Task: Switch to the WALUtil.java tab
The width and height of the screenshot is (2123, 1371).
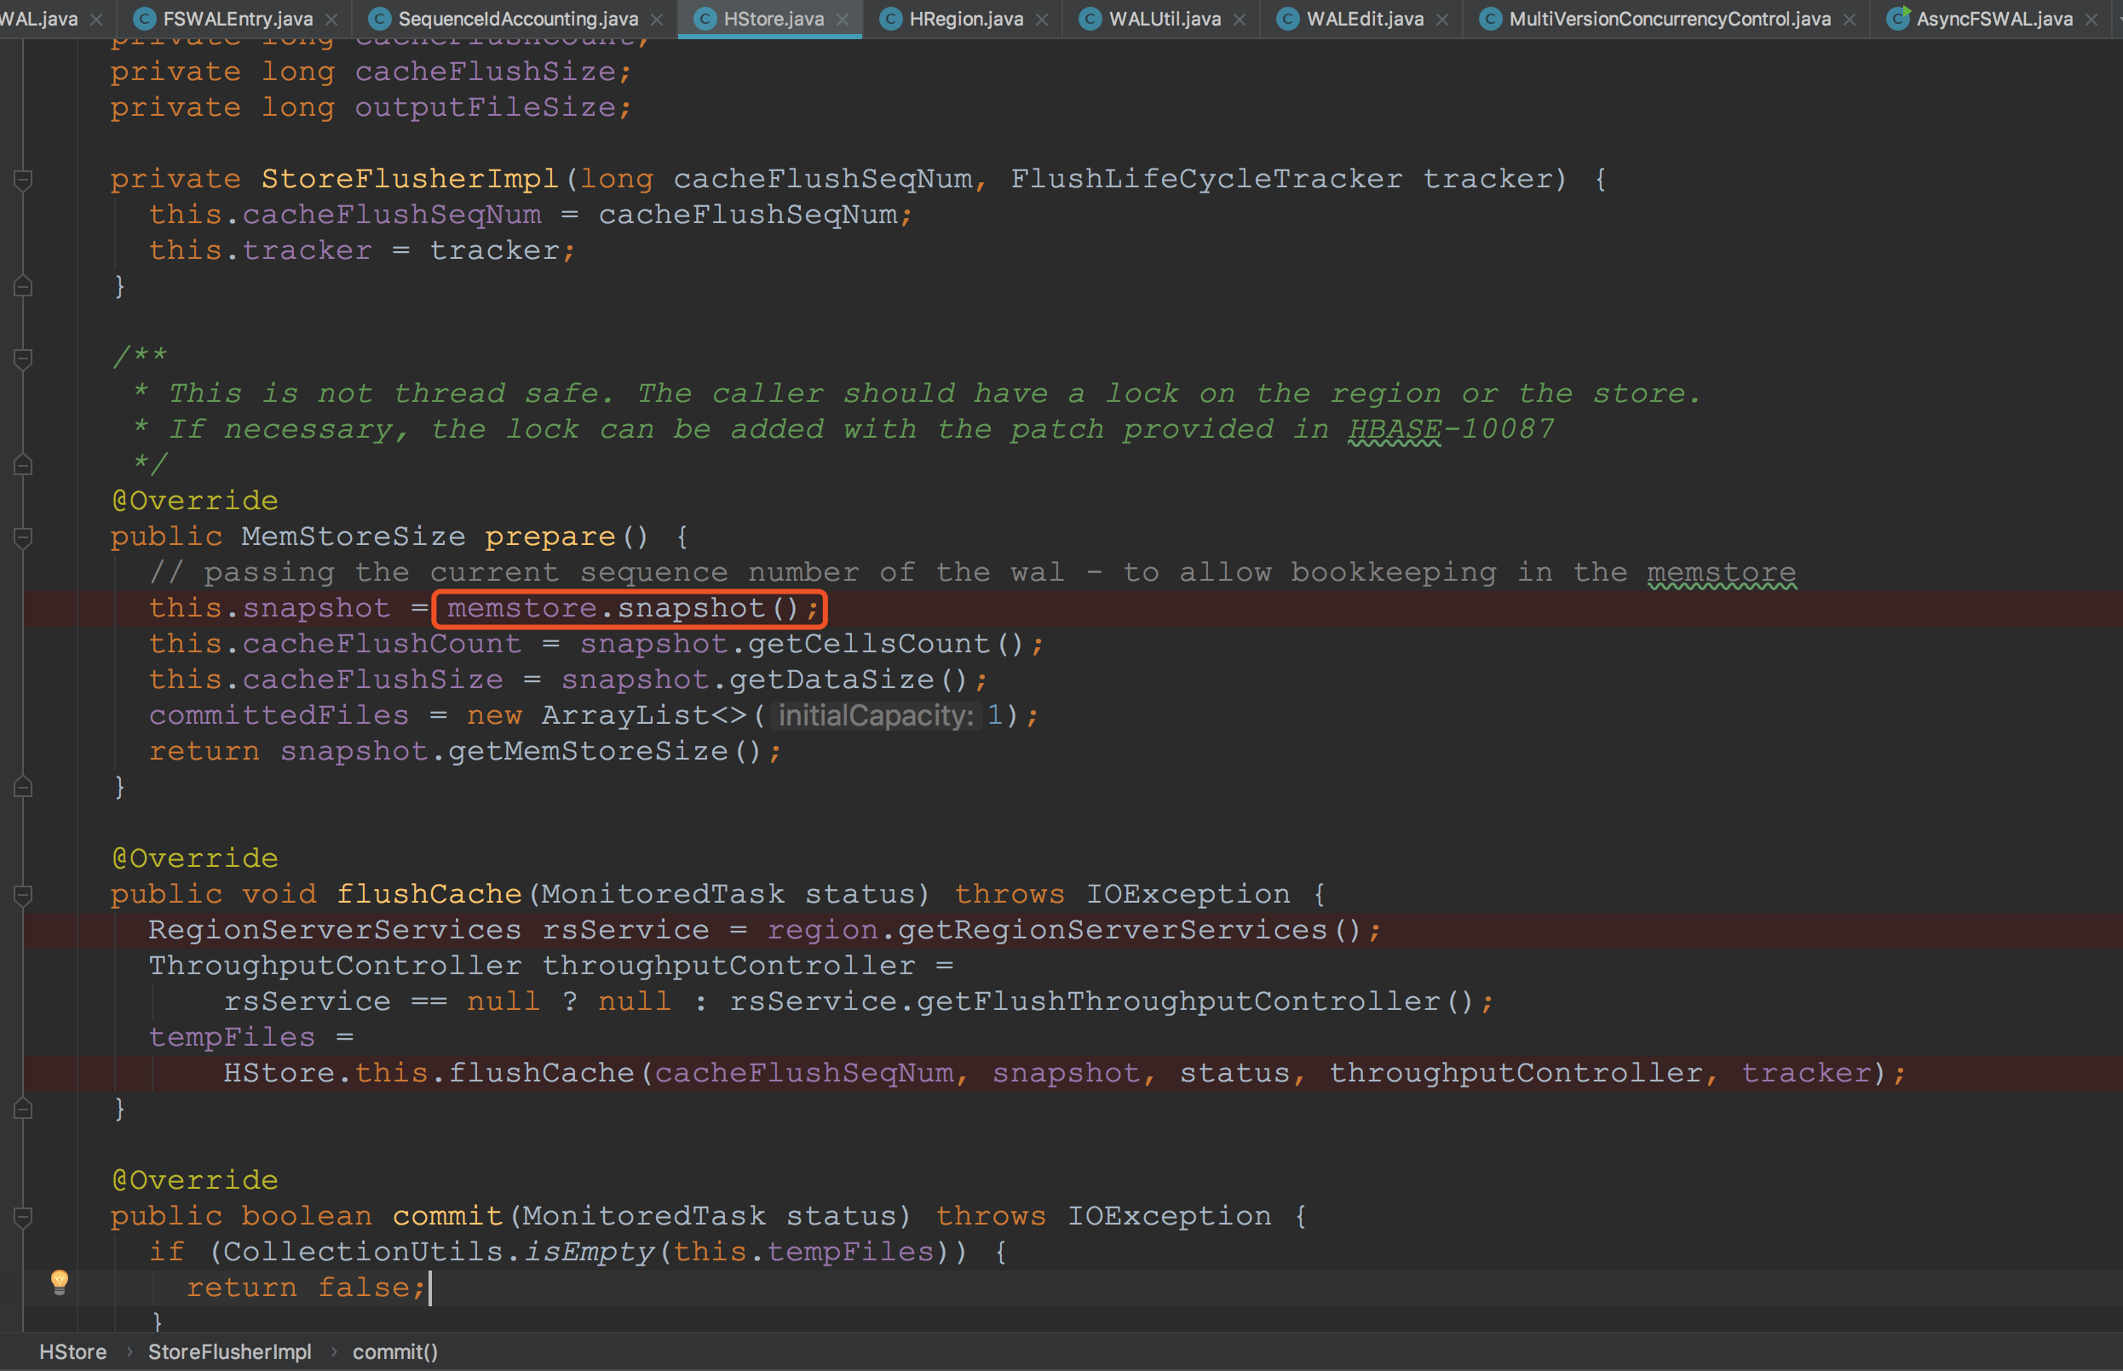Action: [x=1164, y=19]
